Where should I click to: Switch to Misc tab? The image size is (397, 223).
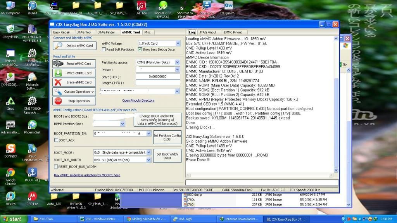147,32
